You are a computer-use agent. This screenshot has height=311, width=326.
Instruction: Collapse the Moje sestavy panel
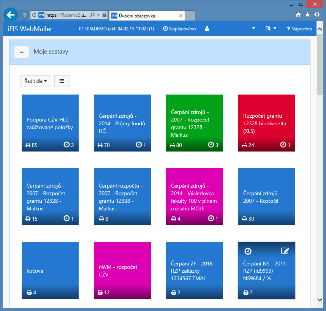22,52
